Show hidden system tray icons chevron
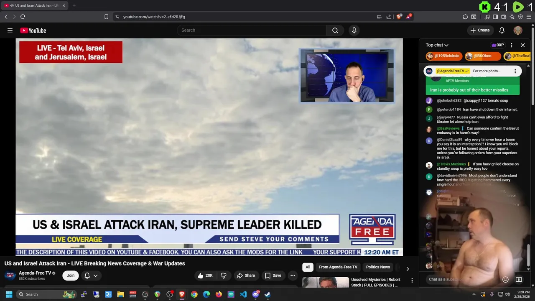The height and width of the screenshot is (301, 535). pos(474,294)
